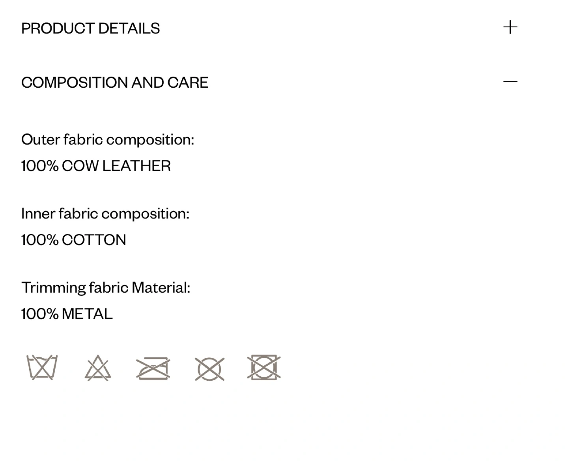Expand the Product Details section plus icon
The image size is (568, 464).
coord(510,28)
